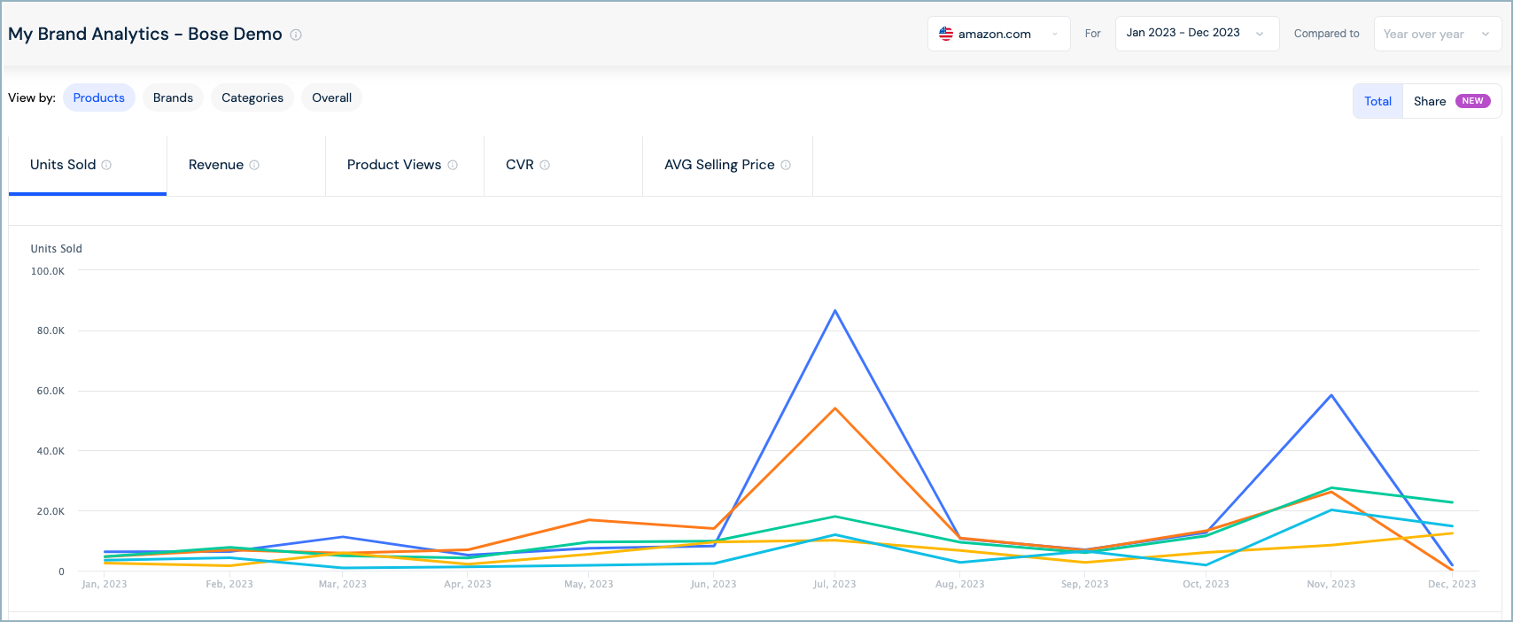The image size is (1513, 622).
Task: Switch to Total display mode
Action: 1377,101
